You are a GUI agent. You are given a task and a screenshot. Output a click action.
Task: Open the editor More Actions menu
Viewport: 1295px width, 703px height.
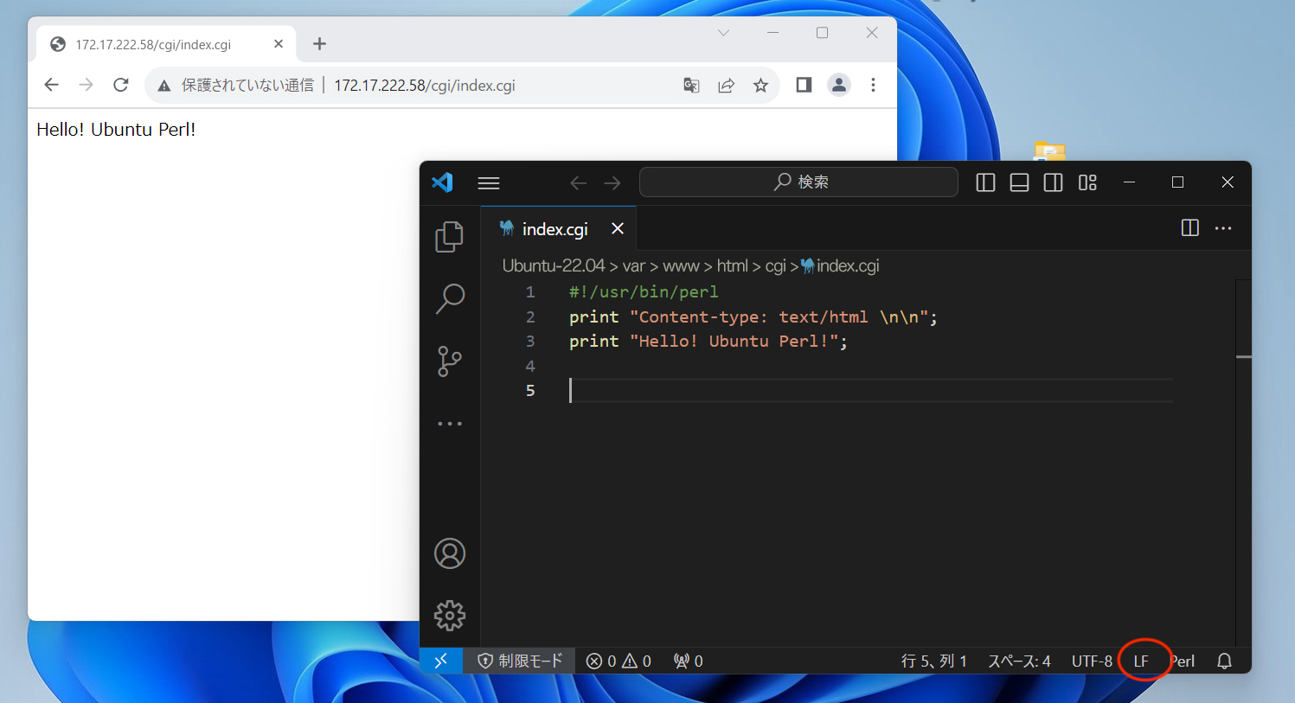(x=1222, y=227)
